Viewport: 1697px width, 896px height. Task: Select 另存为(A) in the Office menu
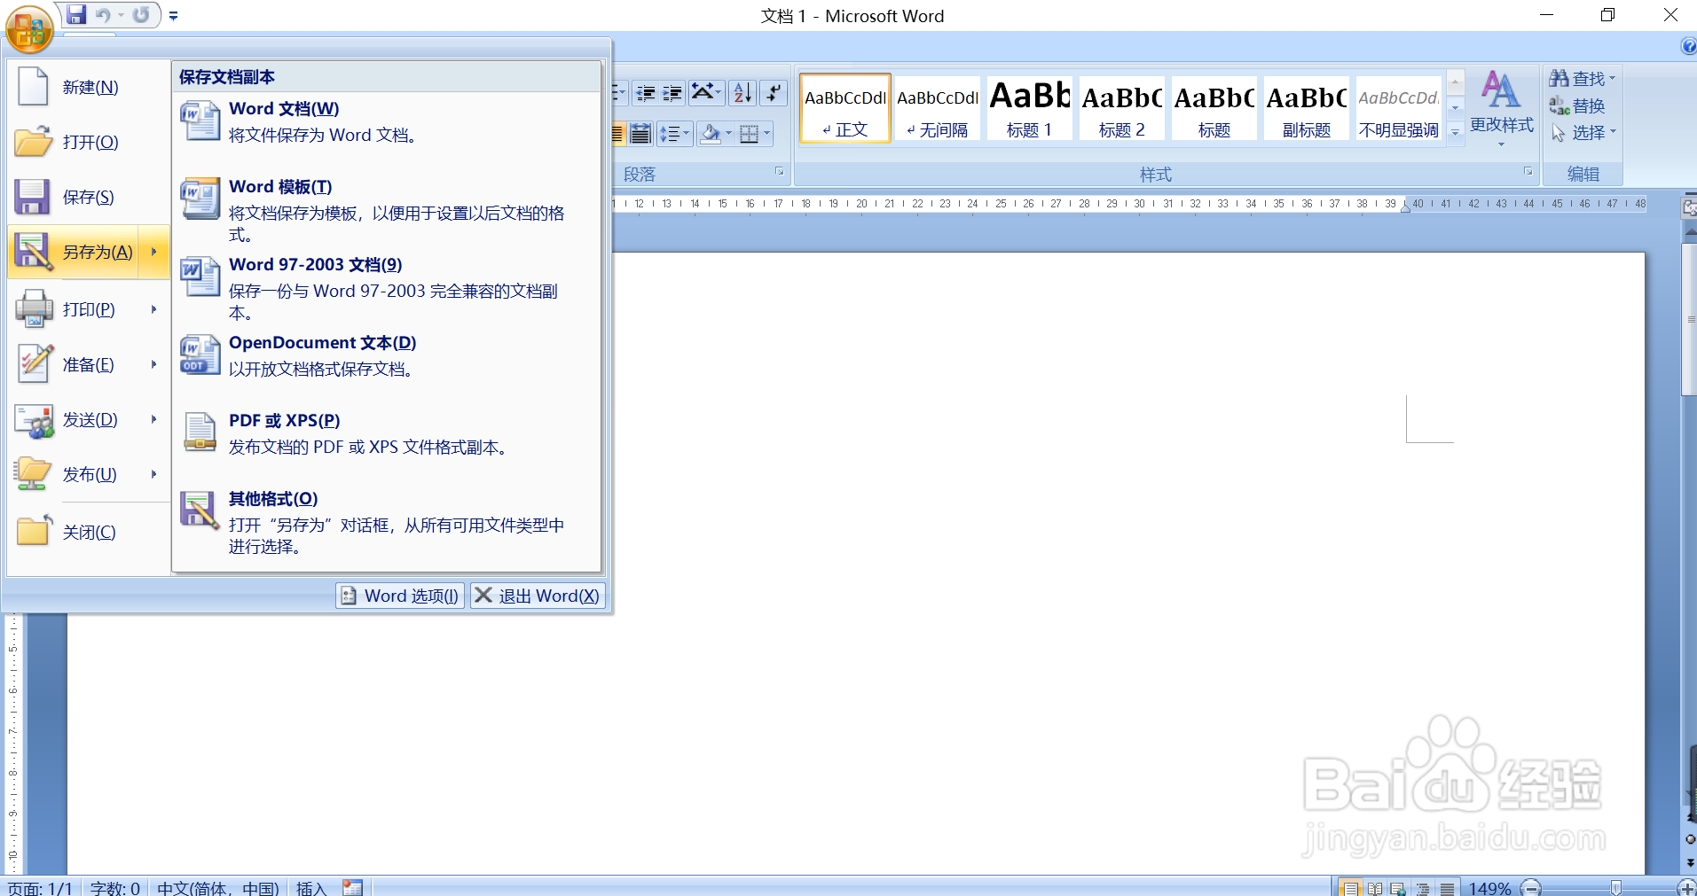[x=74, y=252]
